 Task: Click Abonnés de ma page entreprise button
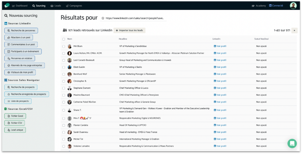click(x=25, y=65)
